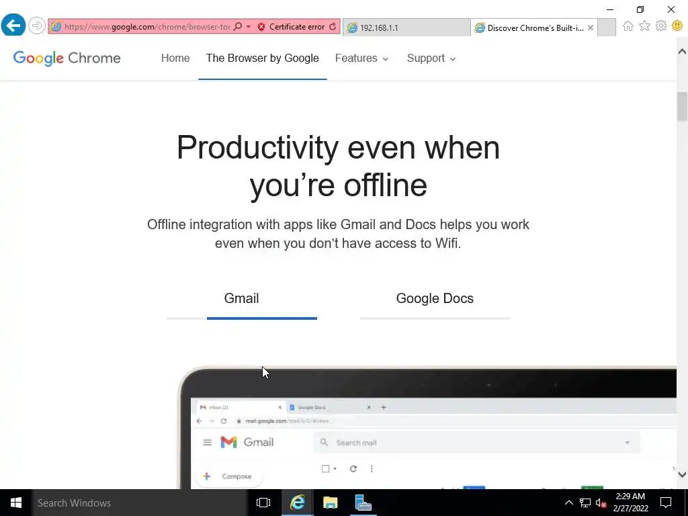Click the red Certificate error icon
This screenshot has height=516, width=688.
pos(261,27)
